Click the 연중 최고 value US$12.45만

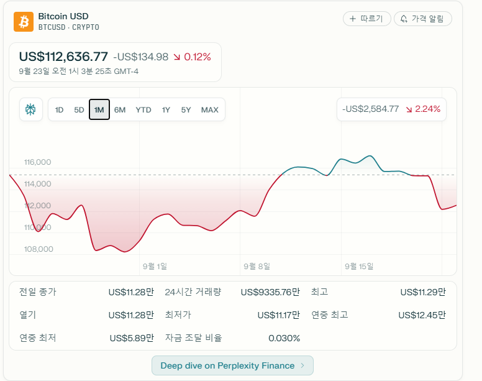pyautogui.click(x=422, y=315)
